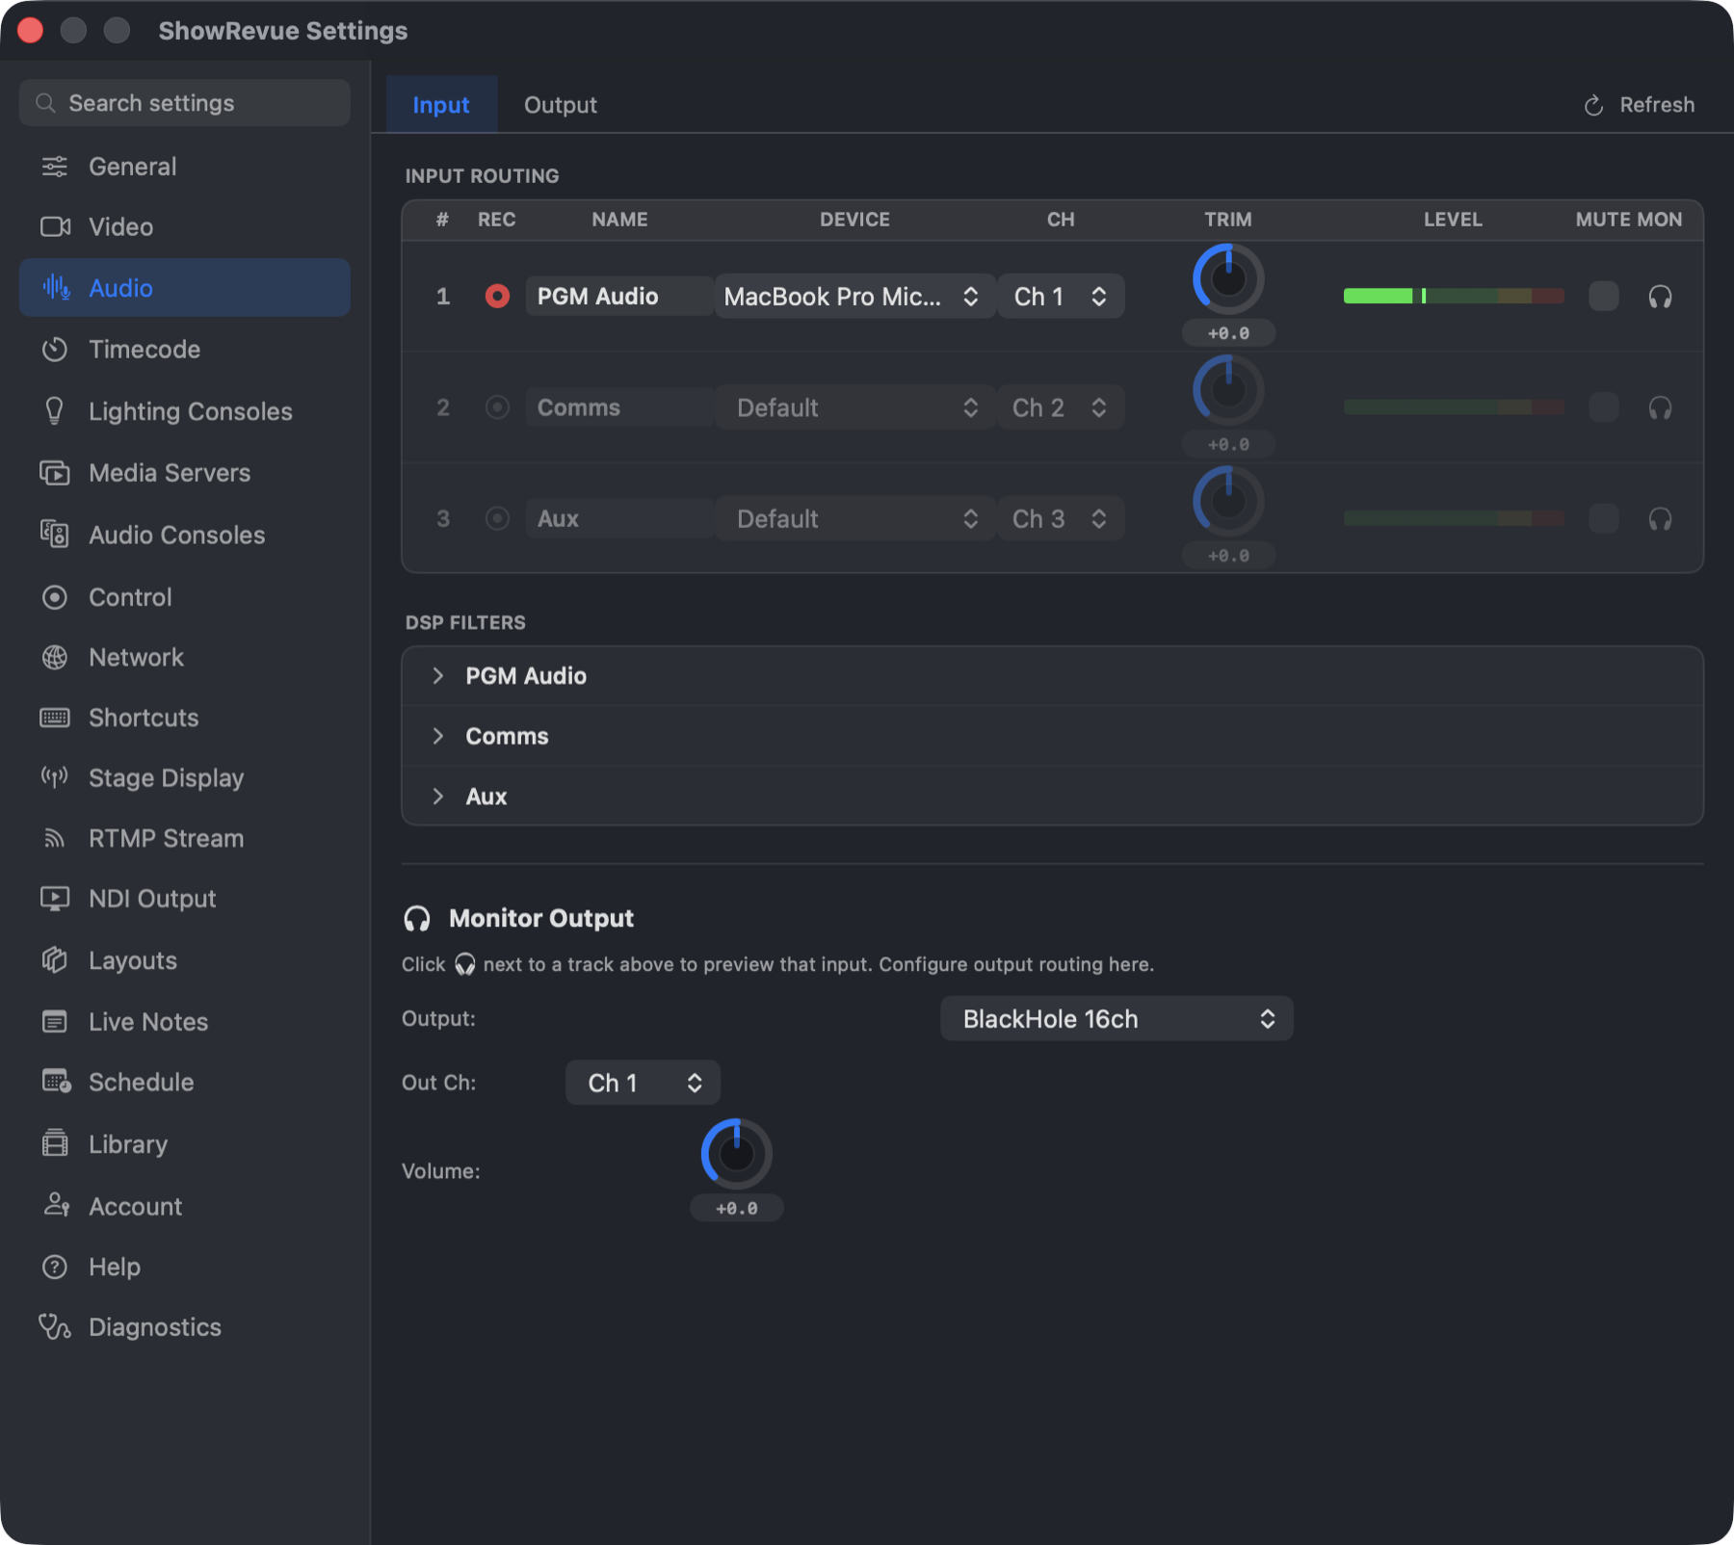1734x1545 pixels.
Task: Switch to the Output tab
Action: (x=560, y=104)
